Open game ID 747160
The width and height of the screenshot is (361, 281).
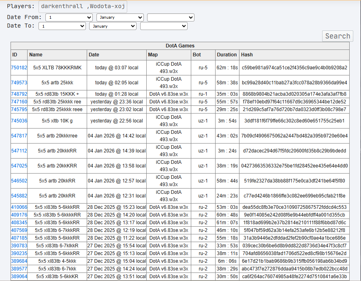tap(19, 102)
